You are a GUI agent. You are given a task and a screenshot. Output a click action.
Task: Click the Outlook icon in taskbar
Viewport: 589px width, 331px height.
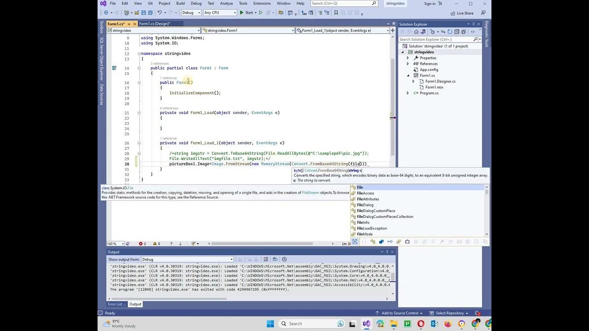point(434,324)
